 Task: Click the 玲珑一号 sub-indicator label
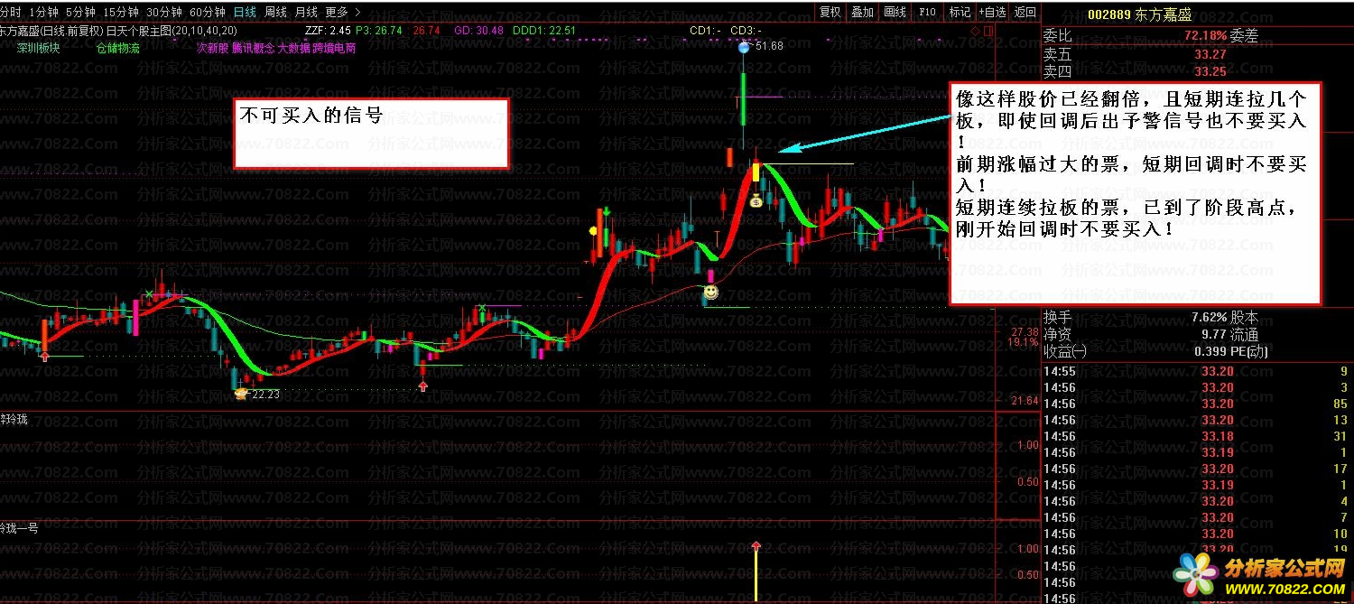(x=19, y=528)
